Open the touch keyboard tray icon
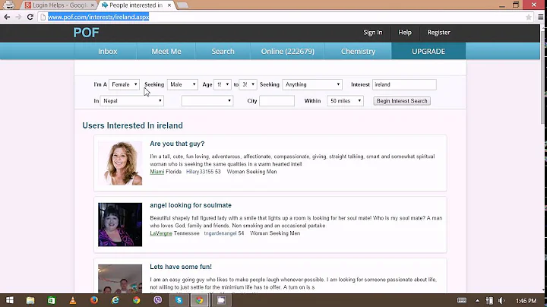Viewport: 547px width, 307px height. click(x=462, y=300)
